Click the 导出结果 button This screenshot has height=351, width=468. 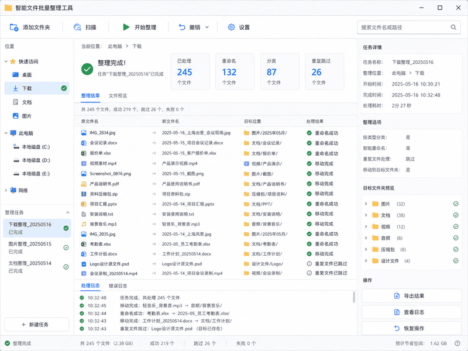(x=412, y=296)
